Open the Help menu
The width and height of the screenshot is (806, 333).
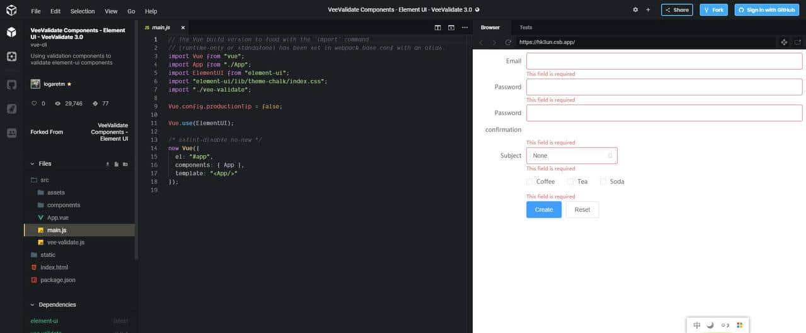(150, 11)
